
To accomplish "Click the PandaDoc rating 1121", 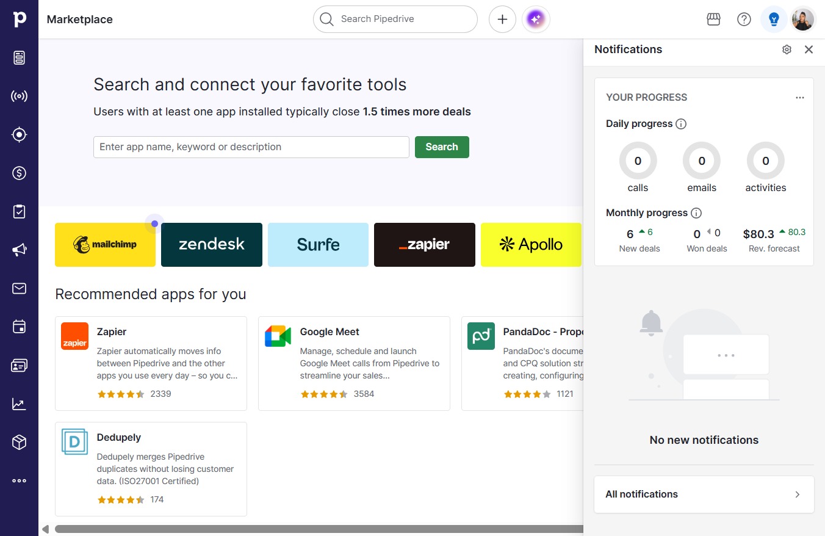I will (539, 394).
